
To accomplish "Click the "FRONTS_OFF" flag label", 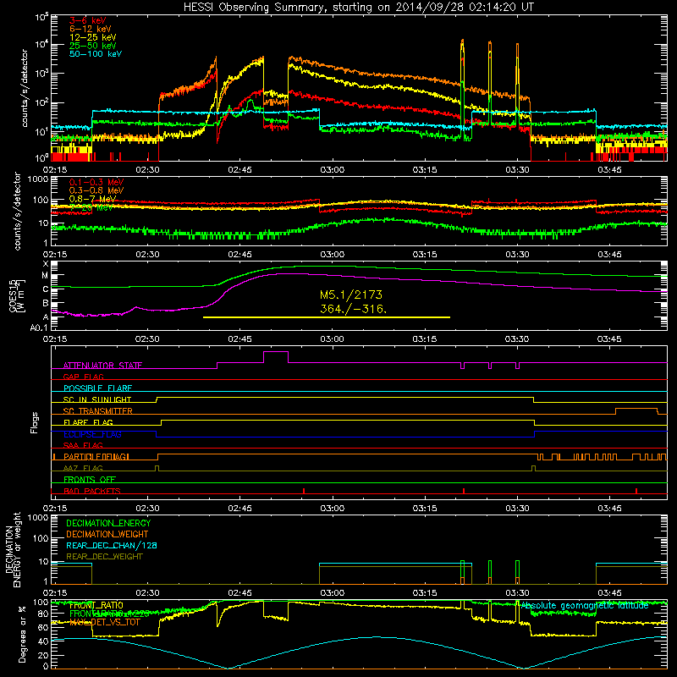I will tap(90, 480).
